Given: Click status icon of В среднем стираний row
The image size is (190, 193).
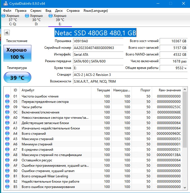Looking at the screenshot, I should 7,149.
